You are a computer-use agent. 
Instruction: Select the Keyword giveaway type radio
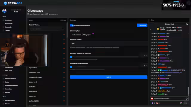pos(83,35)
